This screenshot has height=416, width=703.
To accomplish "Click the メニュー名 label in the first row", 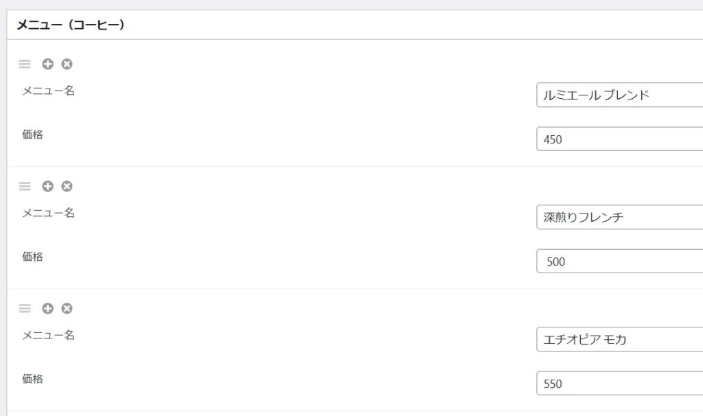I will point(49,91).
